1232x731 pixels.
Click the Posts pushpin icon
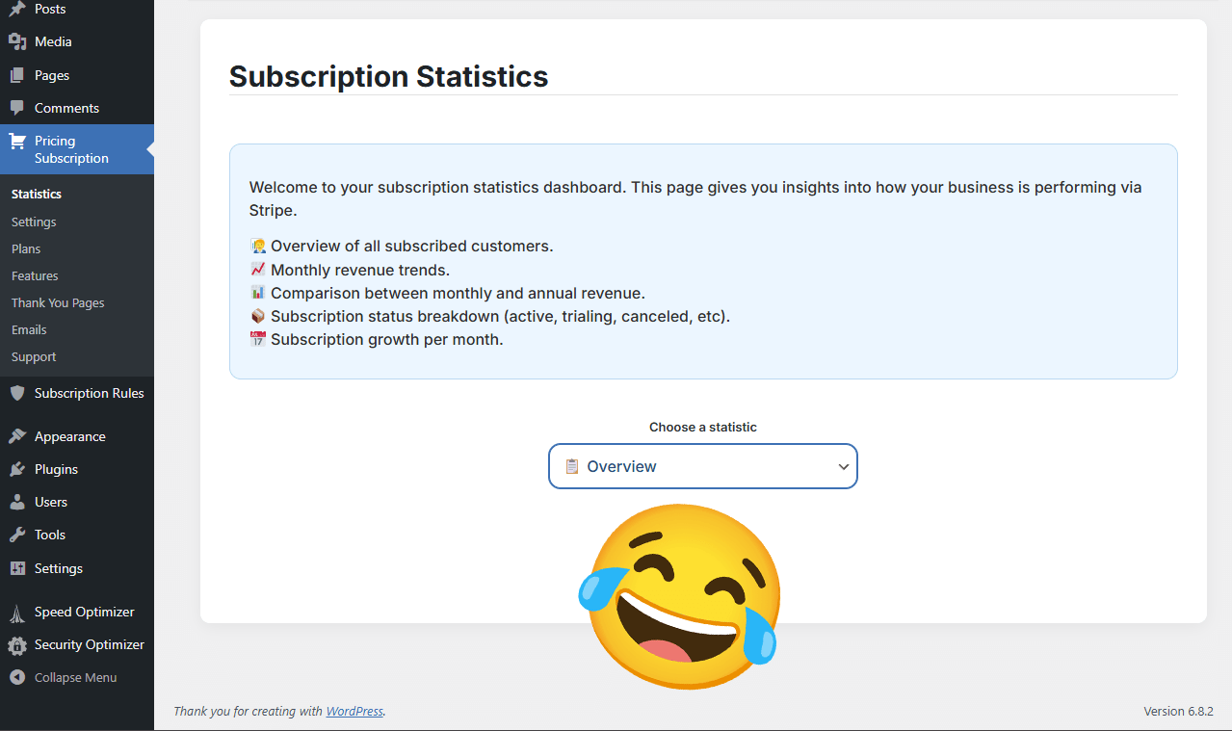click(17, 10)
